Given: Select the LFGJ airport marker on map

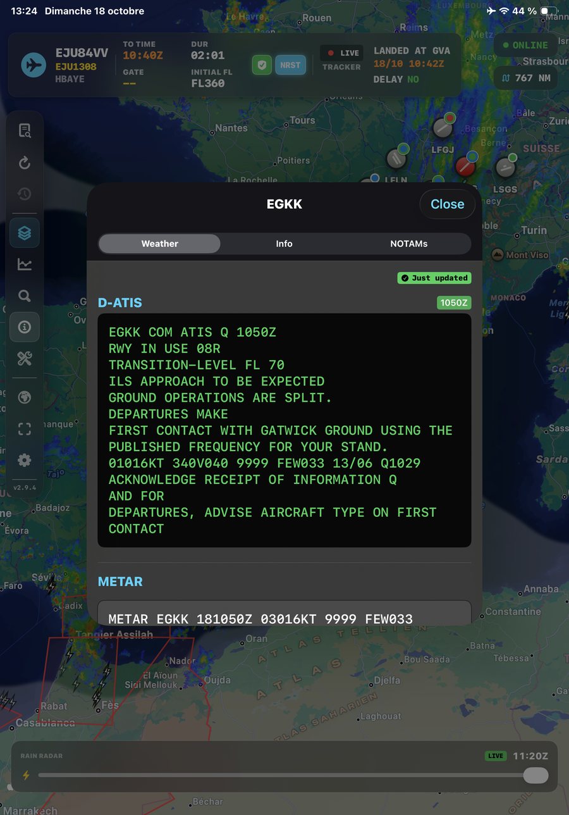Looking at the screenshot, I should pyautogui.click(x=443, y=128).
